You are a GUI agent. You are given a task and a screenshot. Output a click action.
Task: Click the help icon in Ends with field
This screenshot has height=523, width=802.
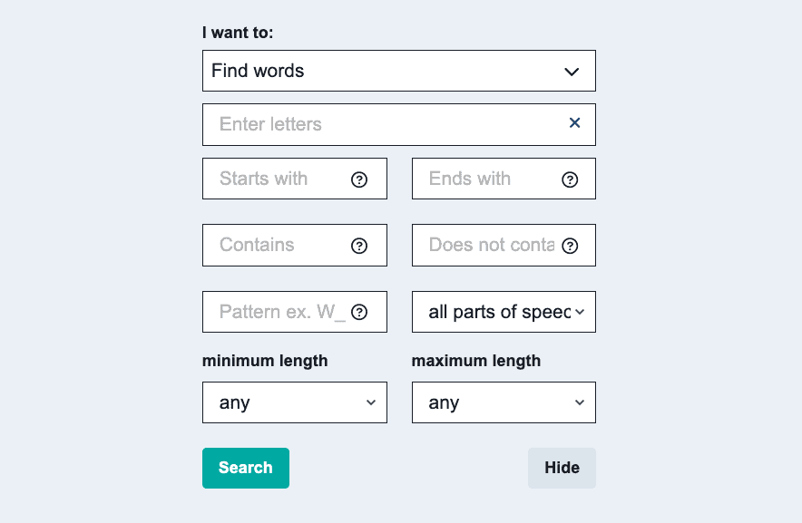(570, 179)
